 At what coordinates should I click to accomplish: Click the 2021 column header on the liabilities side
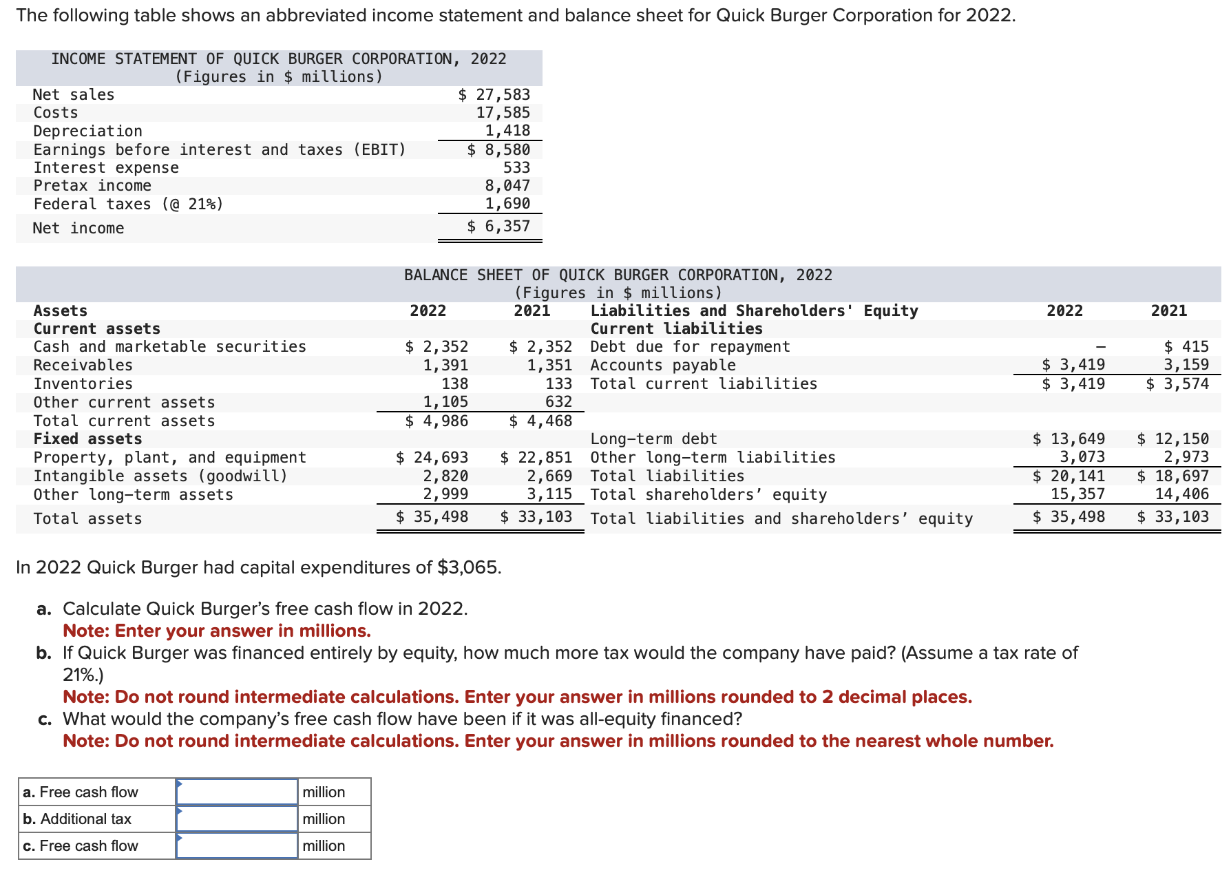pyautogui.click(x=1169, y=310)
